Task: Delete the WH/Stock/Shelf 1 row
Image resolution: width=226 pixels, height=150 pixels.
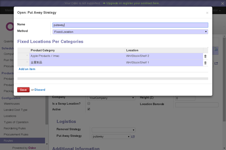Action: pyautogui.click(x=205, y=63)
